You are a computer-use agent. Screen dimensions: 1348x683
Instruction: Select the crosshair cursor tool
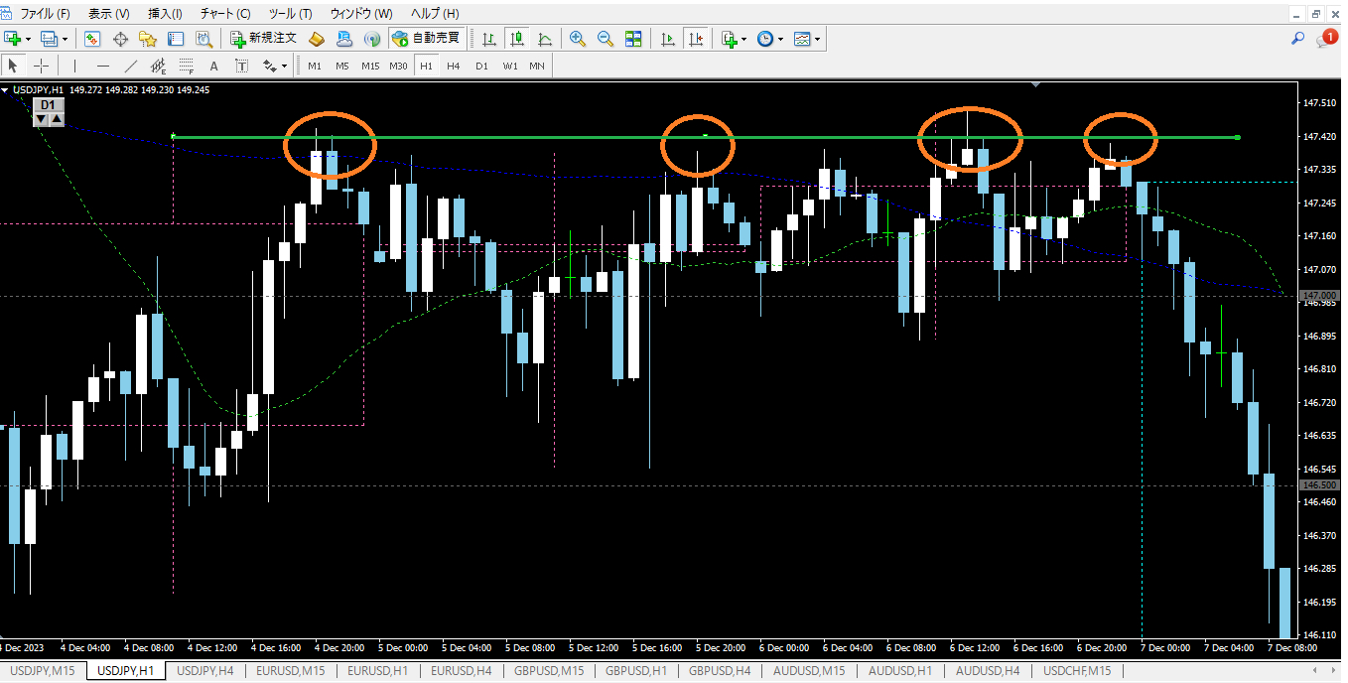(x=42, y=67)
